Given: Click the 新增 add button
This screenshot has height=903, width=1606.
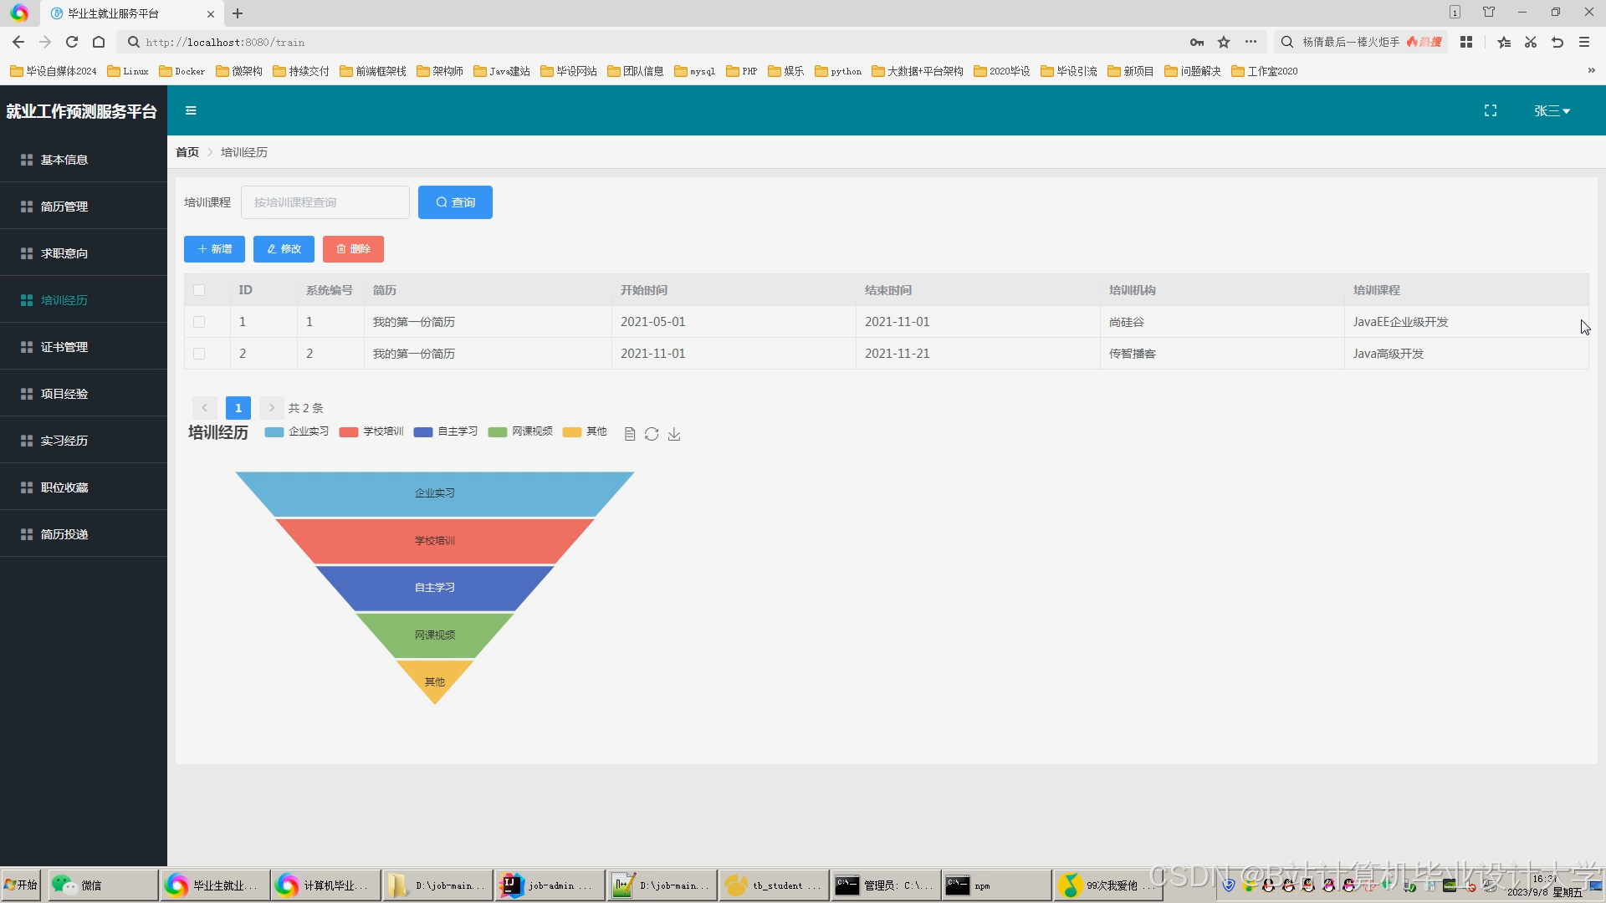Looking at the screenshot, I should [214, 249].
